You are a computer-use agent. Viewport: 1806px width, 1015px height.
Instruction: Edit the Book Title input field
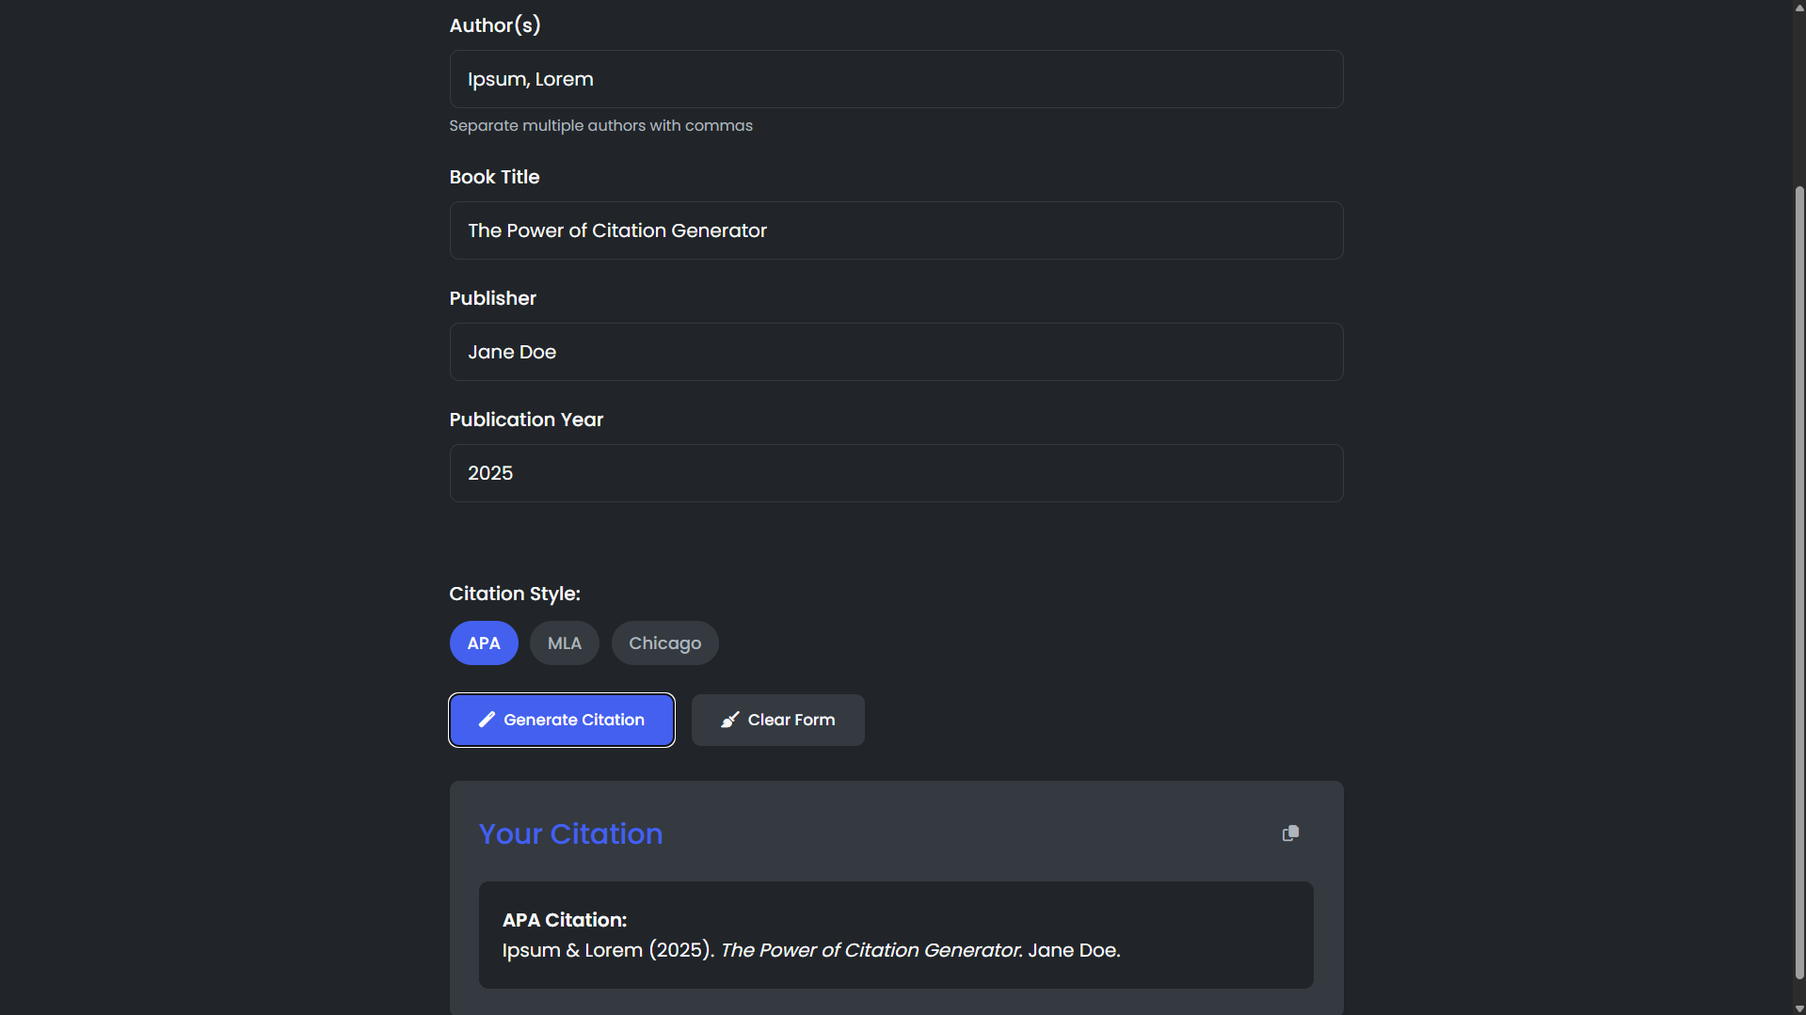click(x=896, y=230)
